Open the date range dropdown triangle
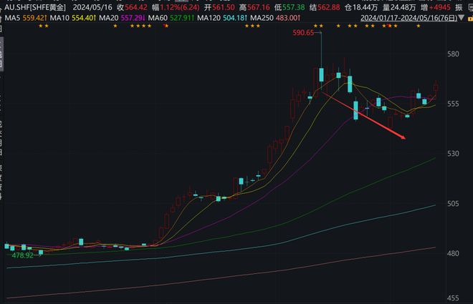 [461, 18]
